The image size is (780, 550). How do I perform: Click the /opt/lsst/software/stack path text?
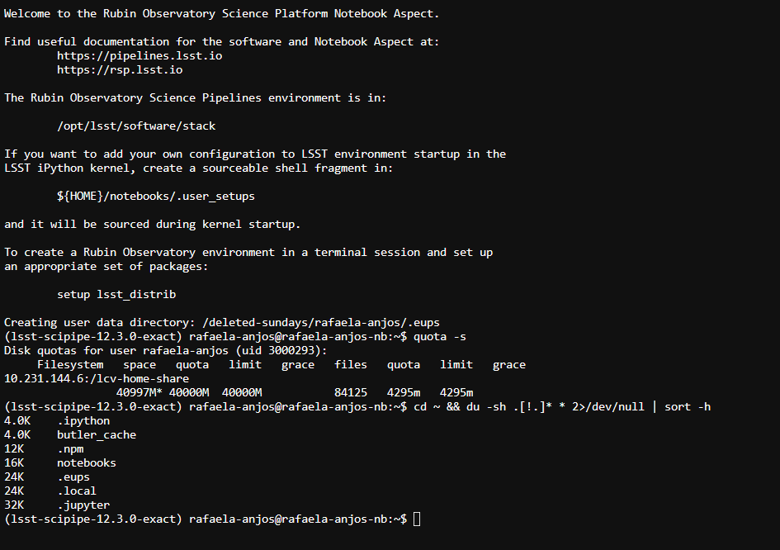pyautogui.click(x=136, y=126)
